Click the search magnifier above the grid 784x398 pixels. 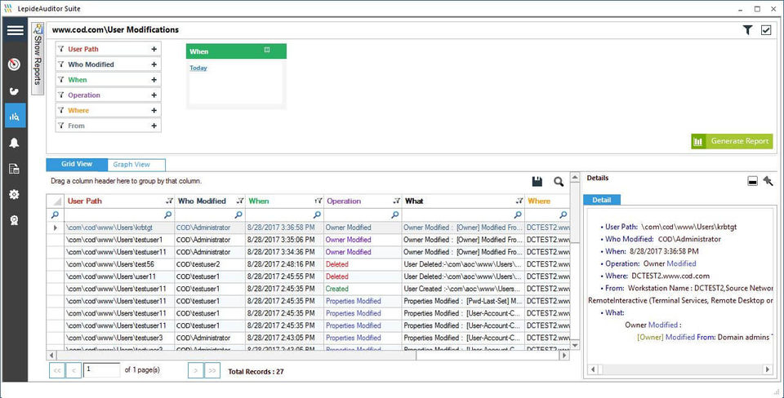(x=559, y=182)
